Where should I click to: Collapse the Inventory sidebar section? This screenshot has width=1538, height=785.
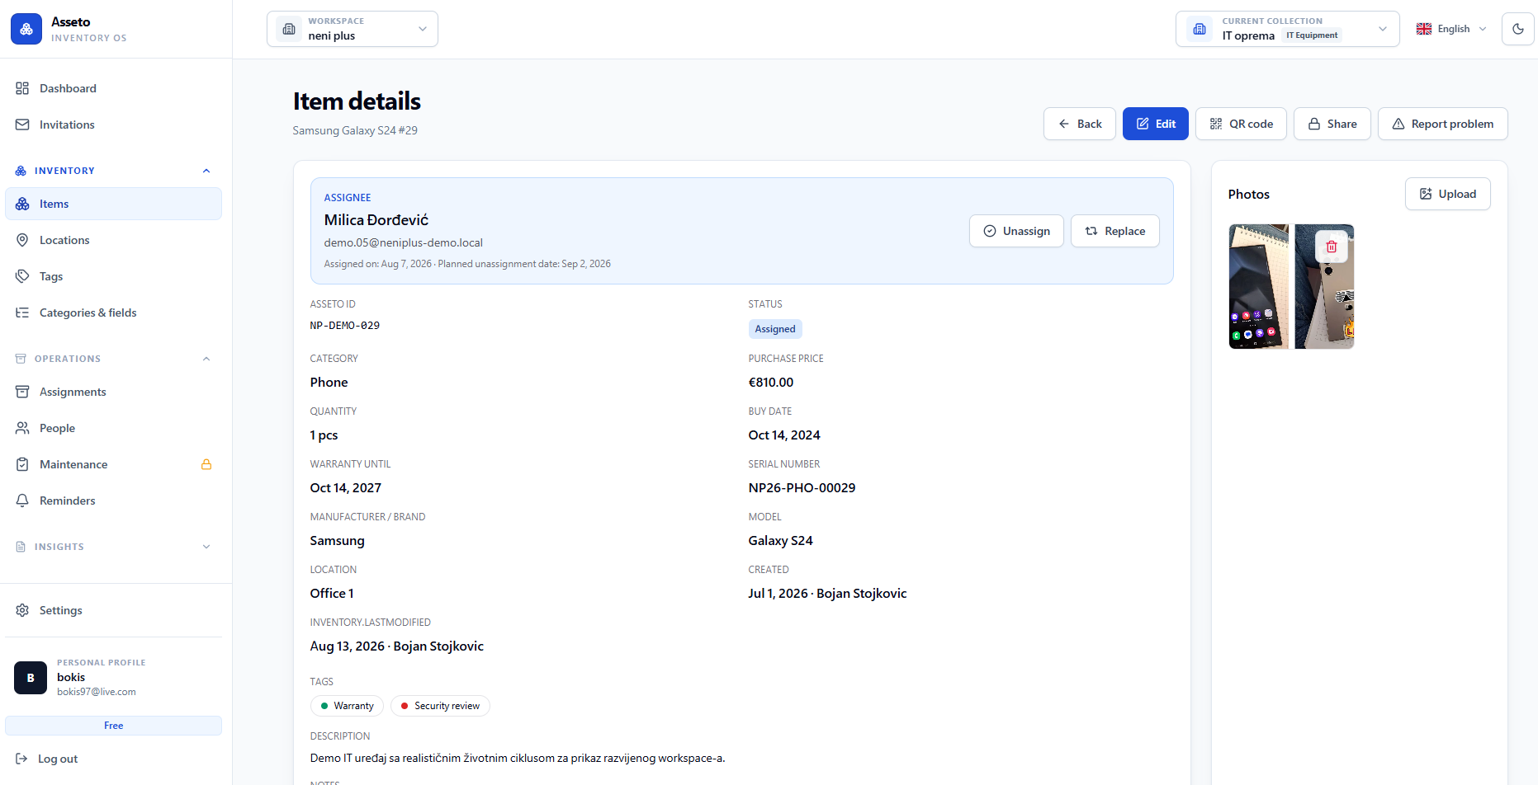[x=206, y=171]
